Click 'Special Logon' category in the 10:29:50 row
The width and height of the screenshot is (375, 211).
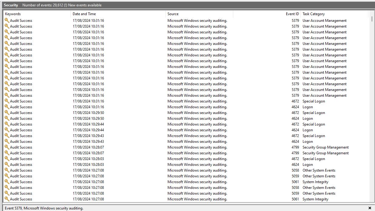[x=314, y=113]
